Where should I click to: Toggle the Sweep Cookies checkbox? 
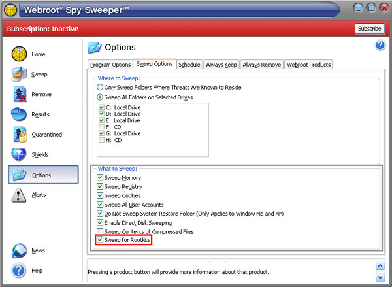click(100, 195)
